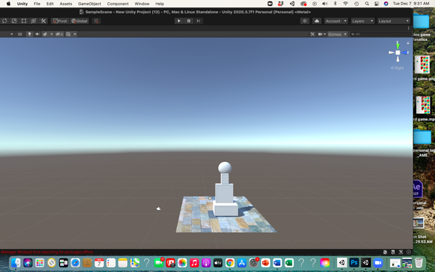Click the Step frame button
The width and height of the screenshot is (435, 272).
(198, 21)
